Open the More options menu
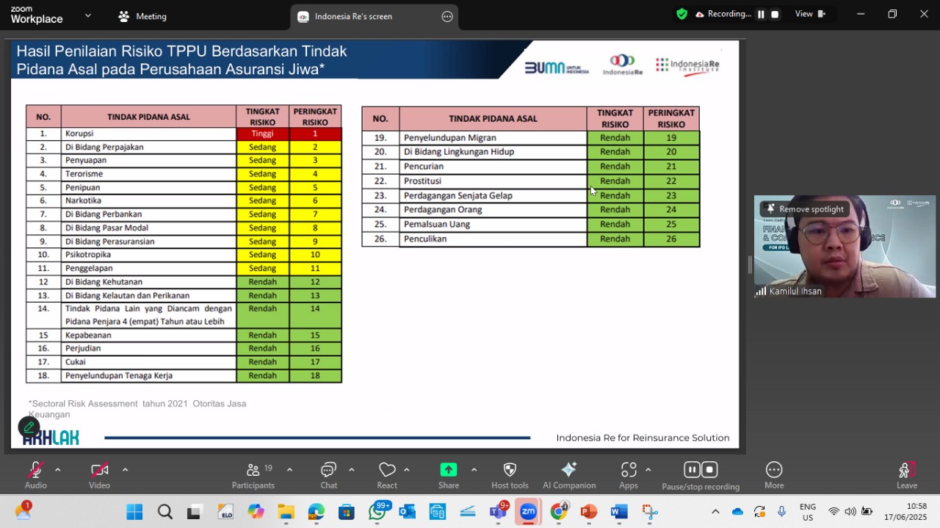 tap(774, 475)
